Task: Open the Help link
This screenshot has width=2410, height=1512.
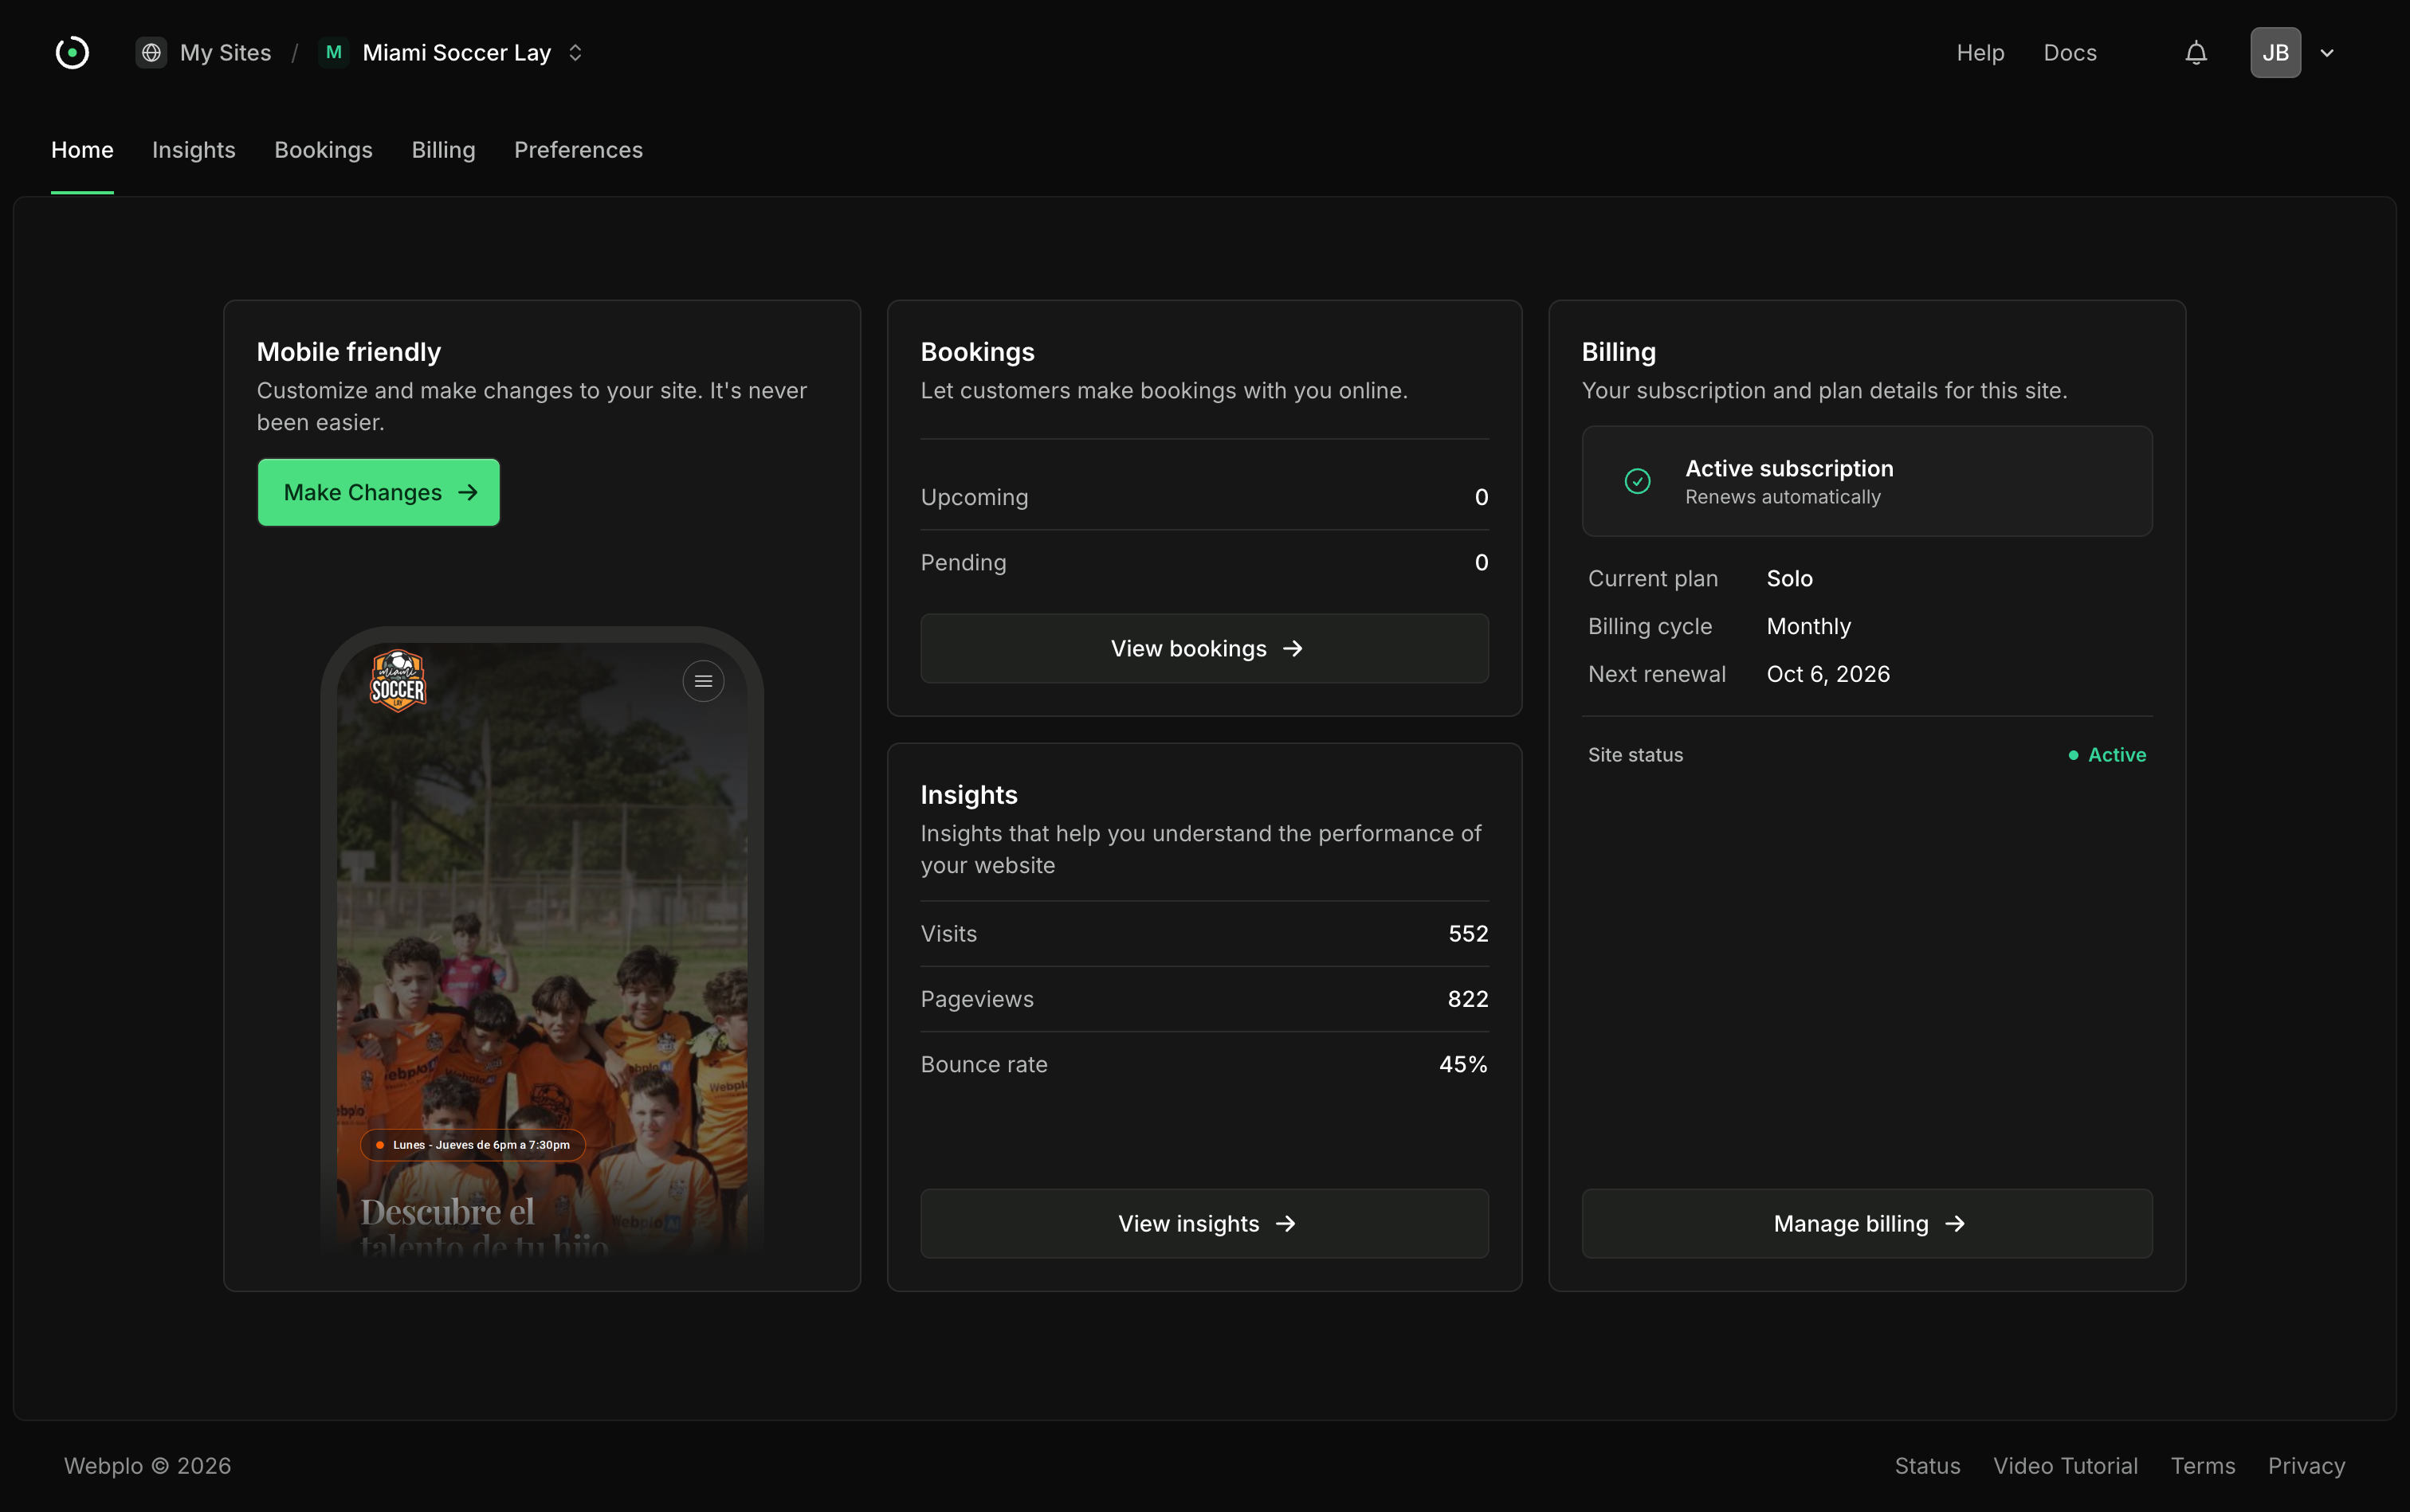Action: coord(1980,52)
